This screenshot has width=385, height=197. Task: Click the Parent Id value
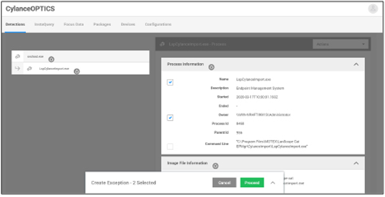239,132
